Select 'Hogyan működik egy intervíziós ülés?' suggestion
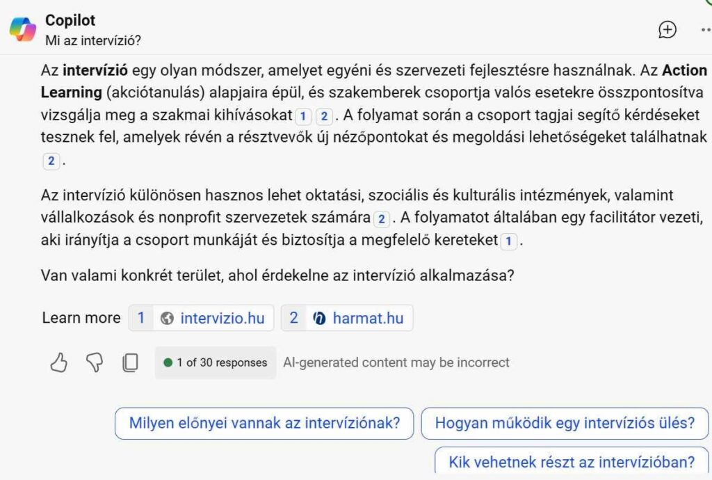This screenshot has width=712, height=480. [x=565, y=423]
